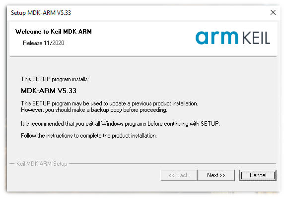Click the horizontal separator below the header
The height and width of the screenshot is (198, 285).
click(x=143, y=57)
